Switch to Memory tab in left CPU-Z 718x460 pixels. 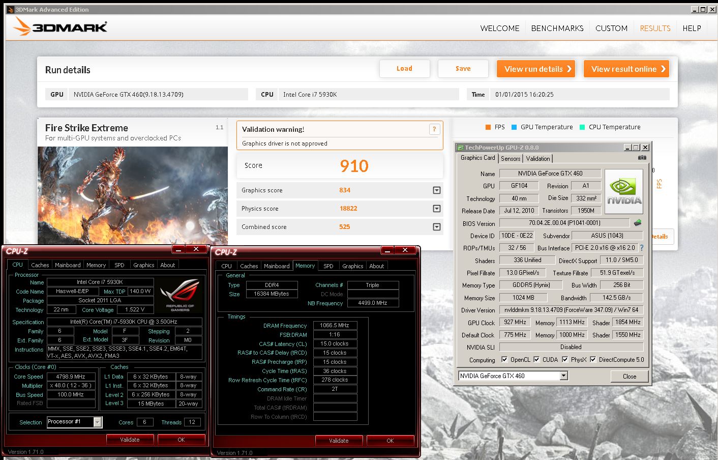pyautogui.click(x=96, y=265)
